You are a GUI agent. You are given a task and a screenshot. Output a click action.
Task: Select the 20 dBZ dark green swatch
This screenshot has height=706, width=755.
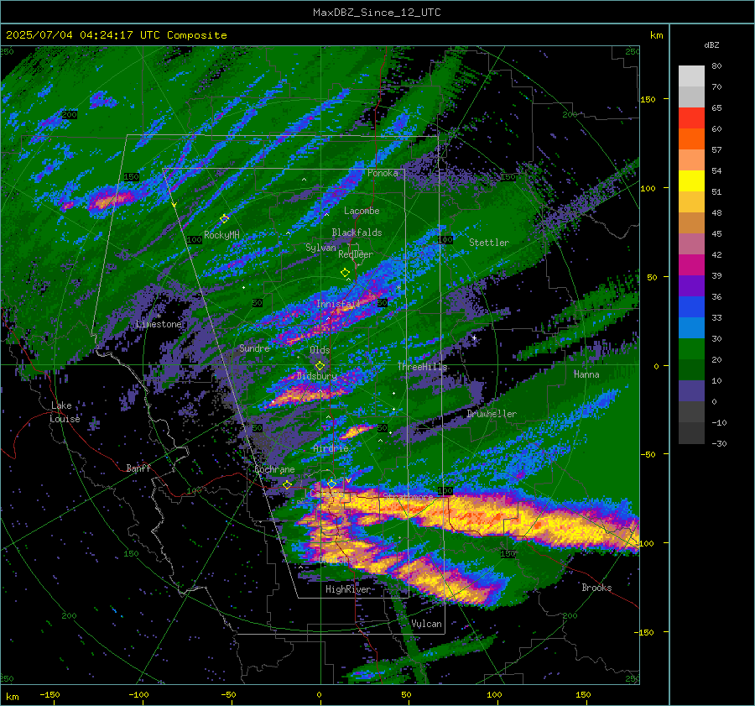pos(691,370)
